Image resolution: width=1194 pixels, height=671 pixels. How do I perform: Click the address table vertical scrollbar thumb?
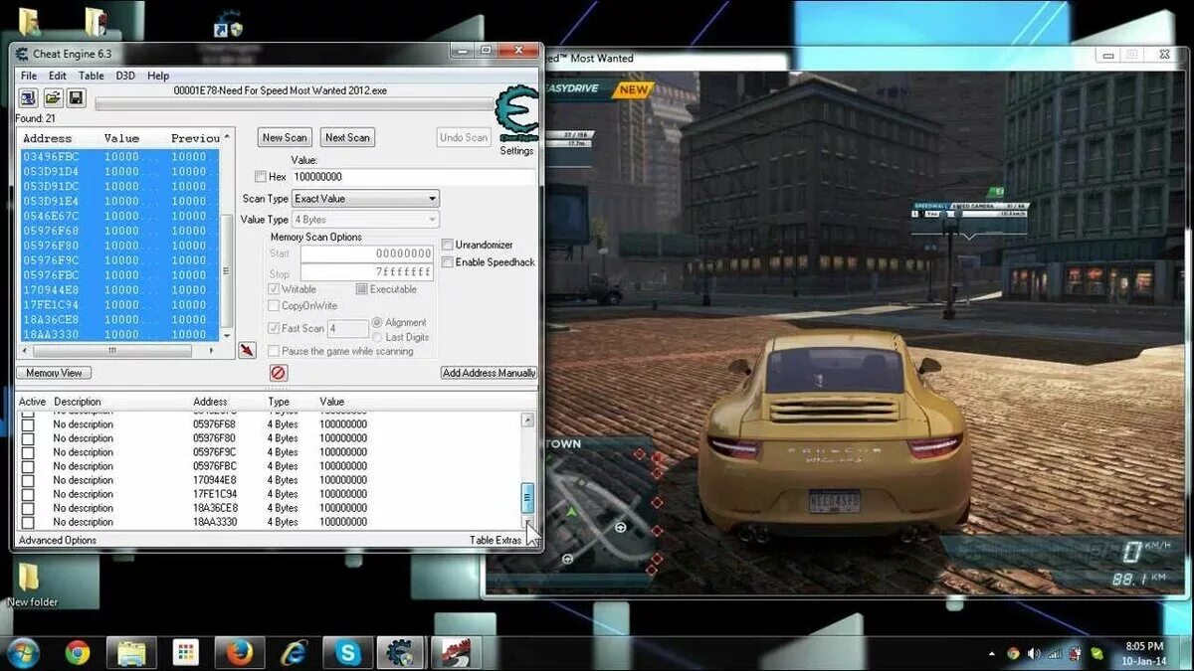527,497
